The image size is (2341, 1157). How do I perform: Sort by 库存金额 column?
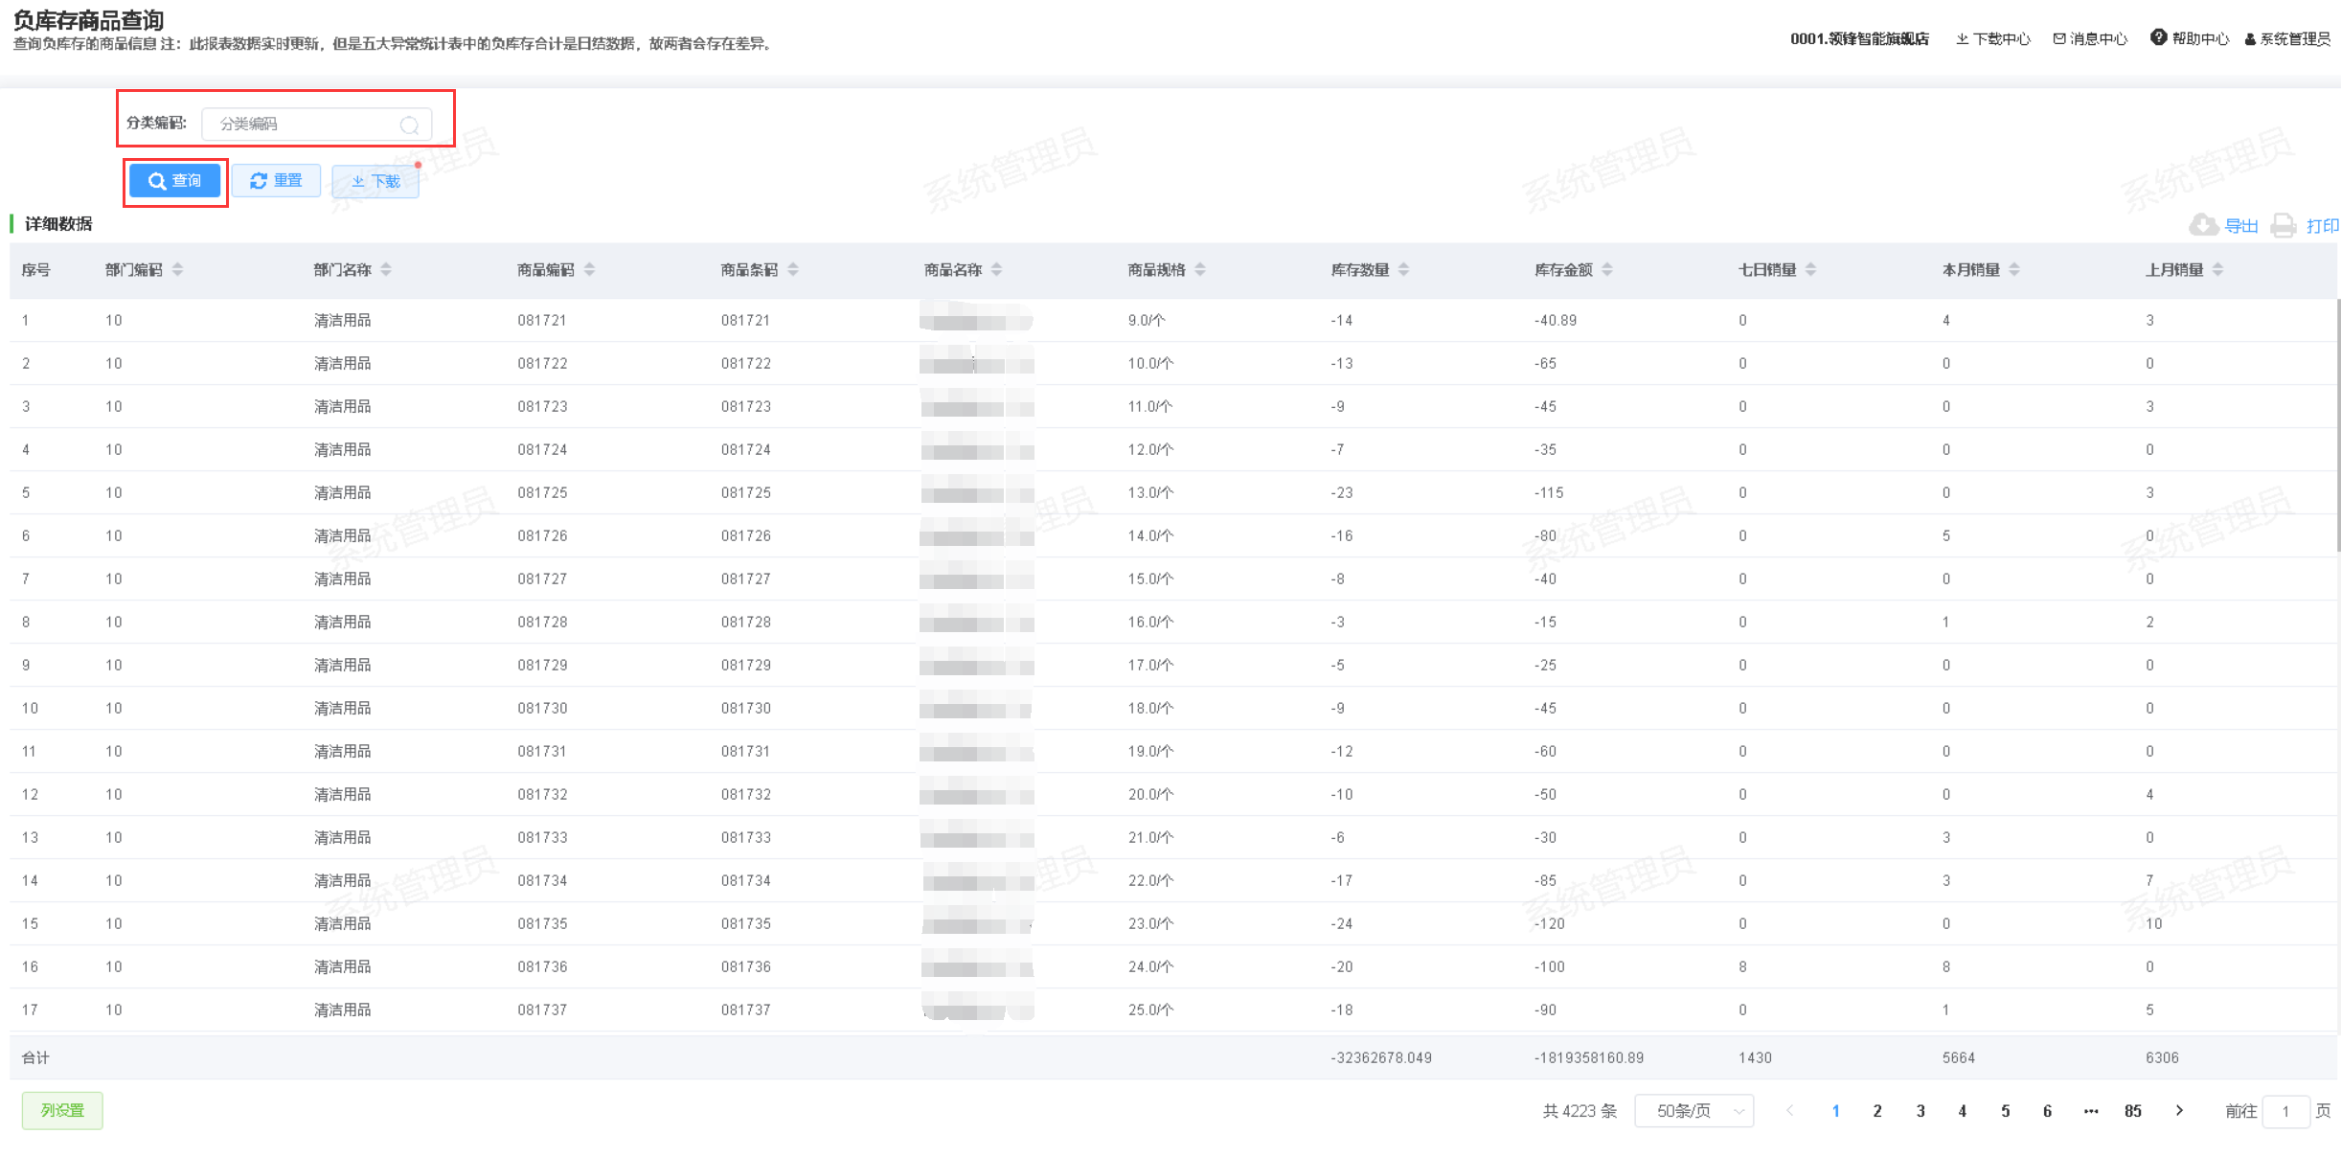[x=1606, y=270]
